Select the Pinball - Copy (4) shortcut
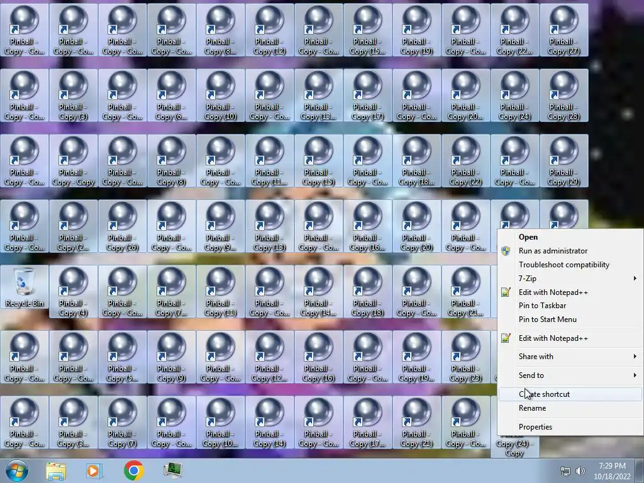The height and width of the screenshot is (483, 644). click(x=73, y=292)
